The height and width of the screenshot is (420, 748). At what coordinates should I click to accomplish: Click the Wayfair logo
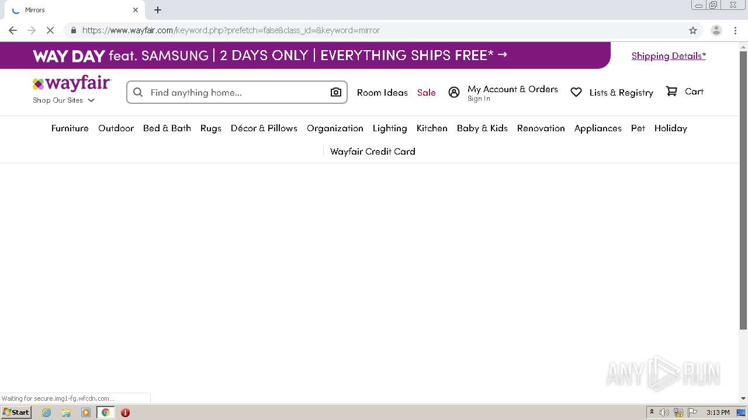72,83
